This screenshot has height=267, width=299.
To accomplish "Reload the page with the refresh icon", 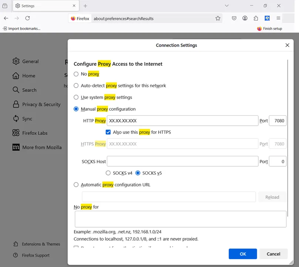I will pyautogui.click(x=28, y=18).
